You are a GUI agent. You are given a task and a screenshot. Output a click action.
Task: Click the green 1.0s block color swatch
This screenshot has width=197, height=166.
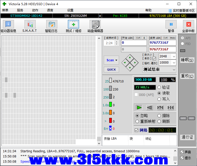(x=110, y=105)
